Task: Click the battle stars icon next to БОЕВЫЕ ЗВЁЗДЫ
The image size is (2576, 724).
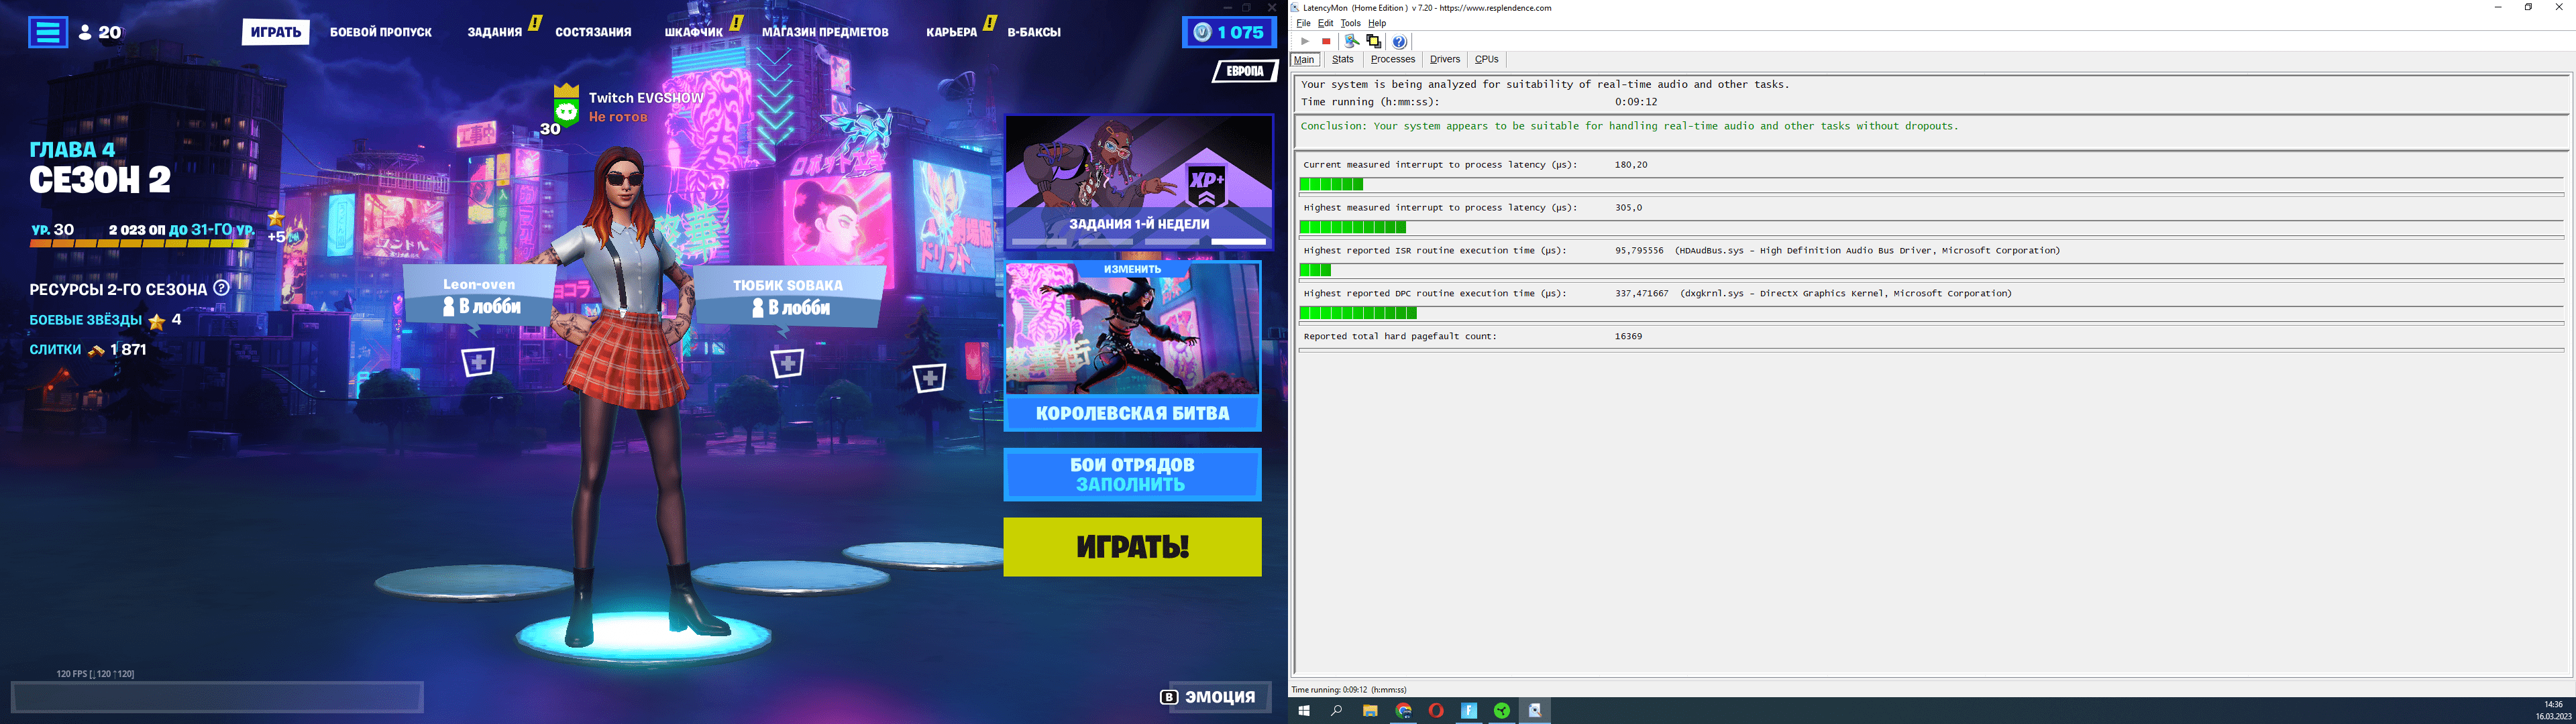Action: pos(157,321)
